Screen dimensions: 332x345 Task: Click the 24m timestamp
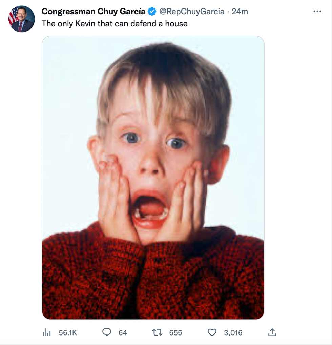tap(240, 12)
